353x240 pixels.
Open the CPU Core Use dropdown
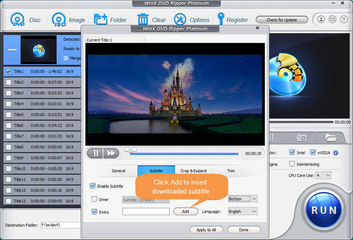click(x=323, y=175)
